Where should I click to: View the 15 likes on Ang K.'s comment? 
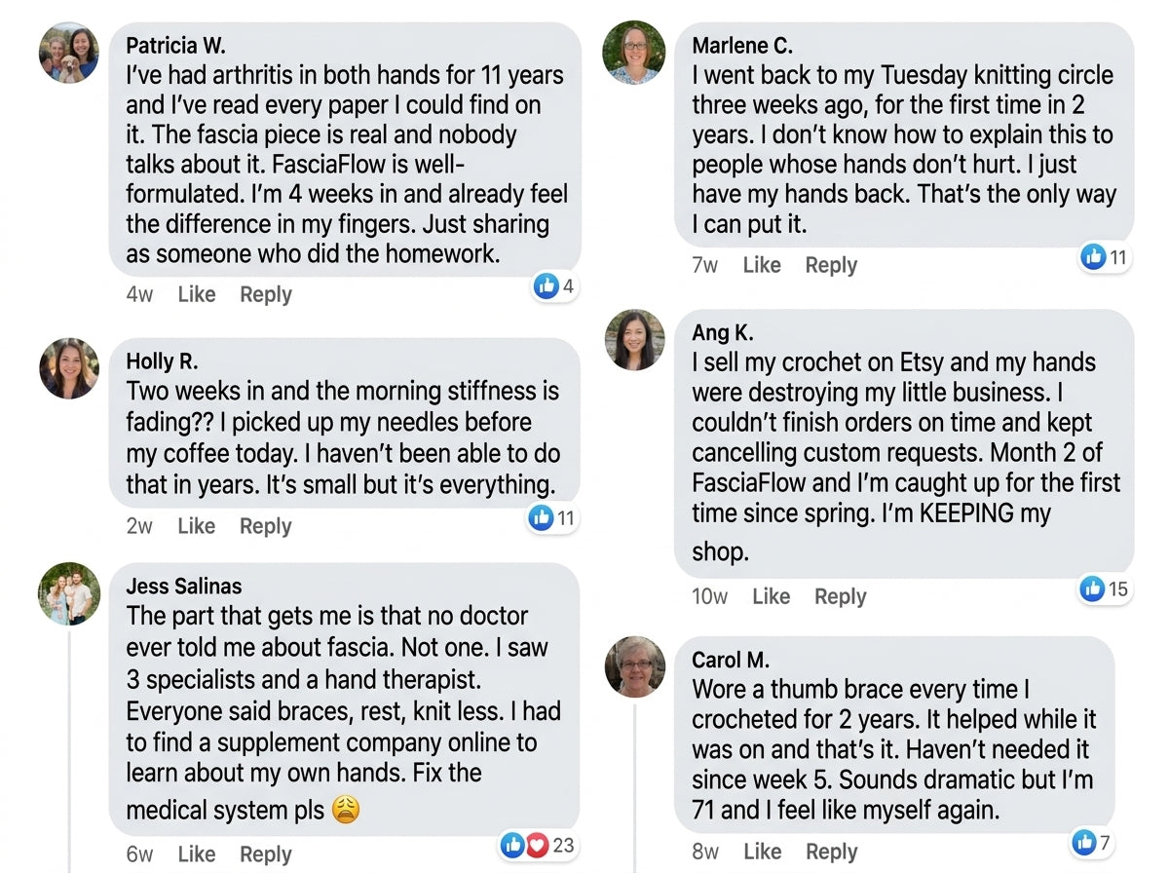(x=1105, y=588)
